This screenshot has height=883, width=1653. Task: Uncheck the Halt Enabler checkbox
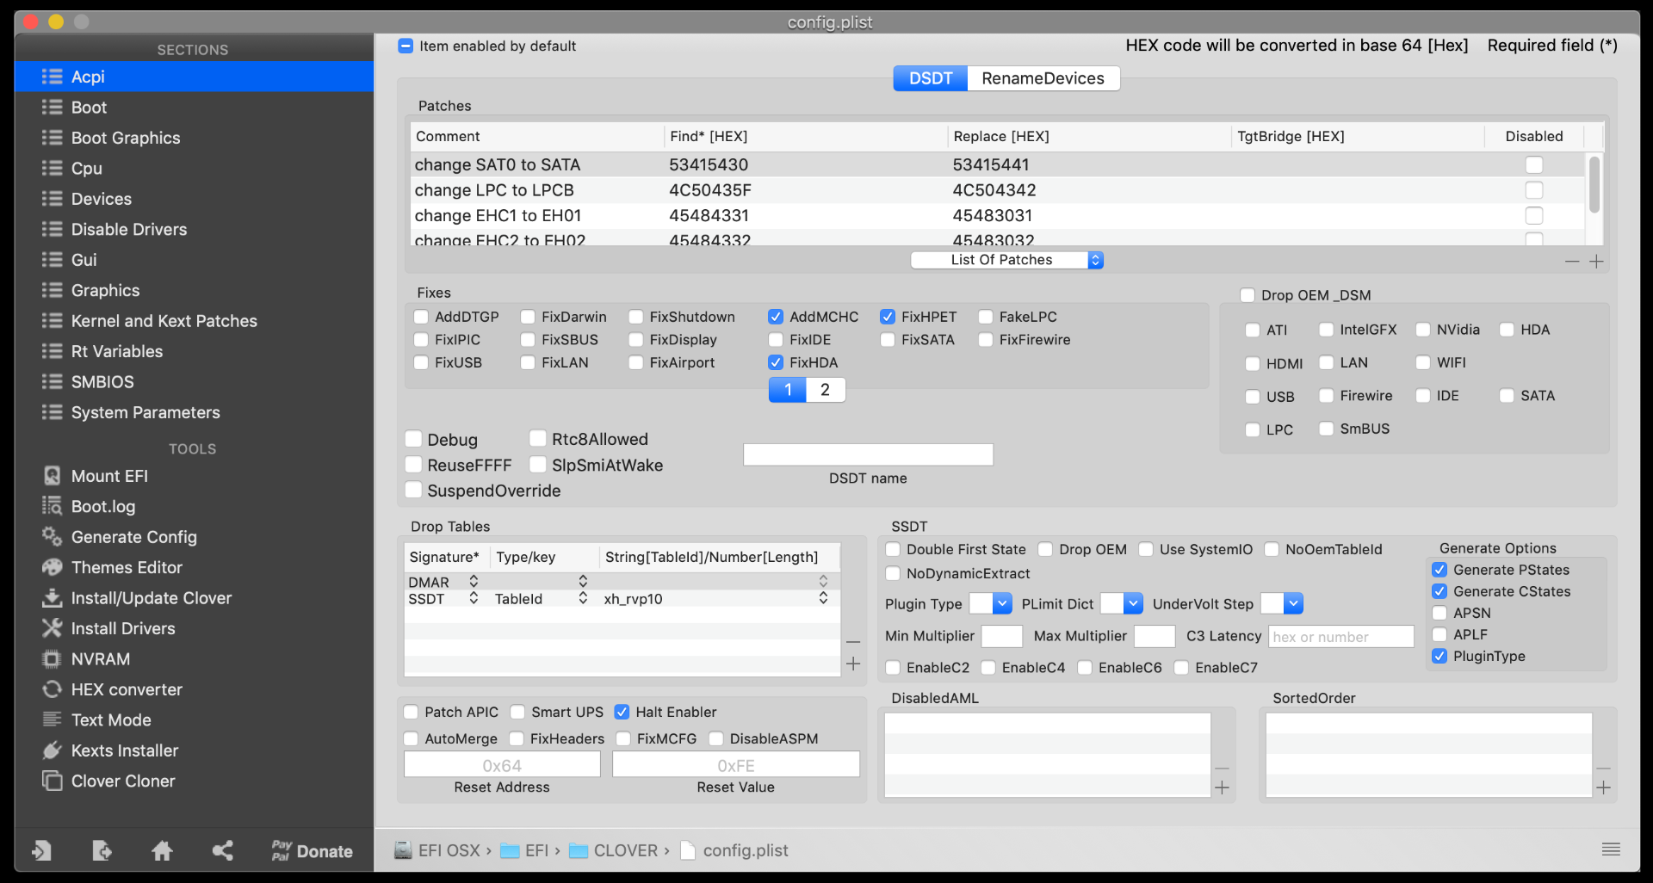point(622,712)
